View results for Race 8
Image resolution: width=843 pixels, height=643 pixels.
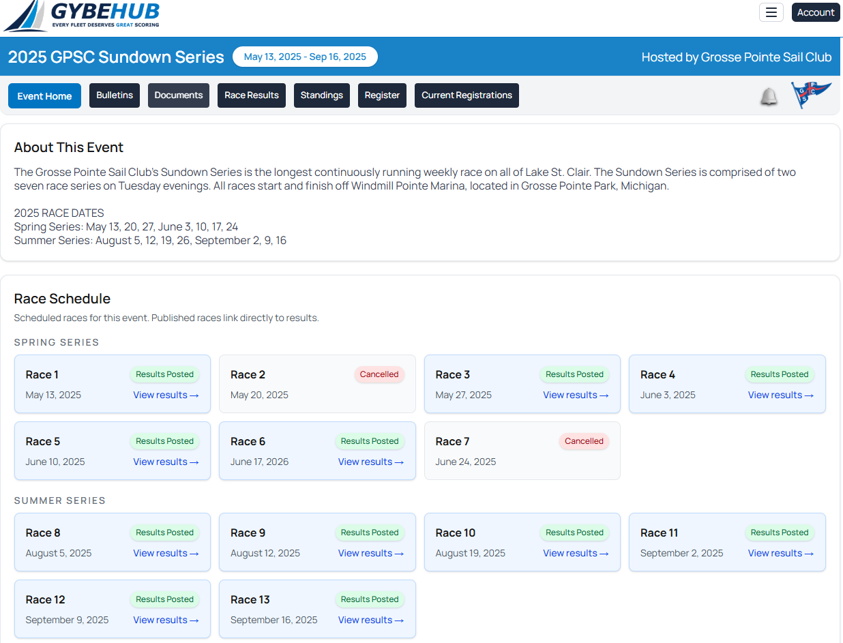click(166, 553)
